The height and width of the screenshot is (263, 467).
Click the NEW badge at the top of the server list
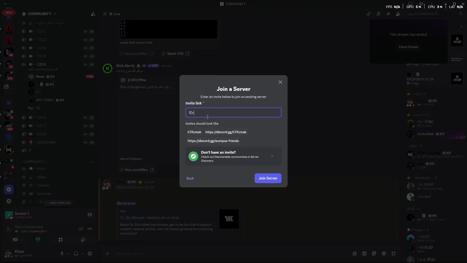[x=8, y=13]
